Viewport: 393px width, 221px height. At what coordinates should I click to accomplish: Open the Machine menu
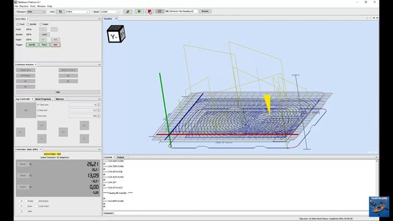point(24,6)
